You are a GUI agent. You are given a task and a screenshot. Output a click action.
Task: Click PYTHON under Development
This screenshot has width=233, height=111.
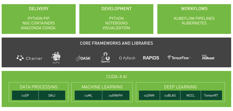(x=116, y=18)
